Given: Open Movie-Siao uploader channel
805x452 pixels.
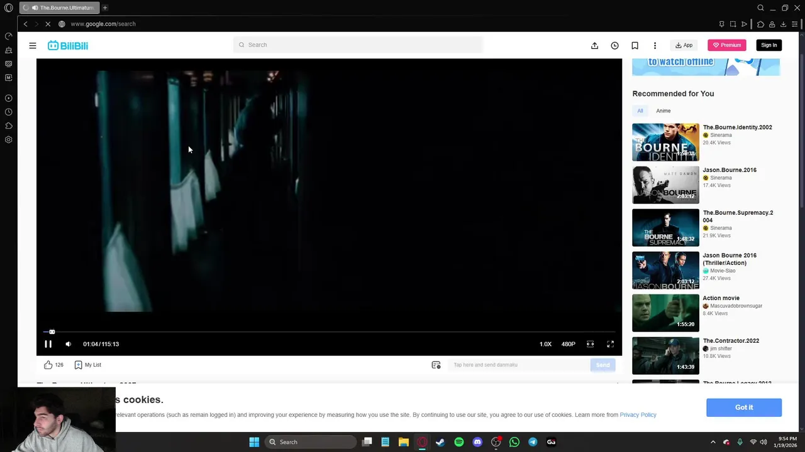Looking at the screenshot, I should point(722,271).
